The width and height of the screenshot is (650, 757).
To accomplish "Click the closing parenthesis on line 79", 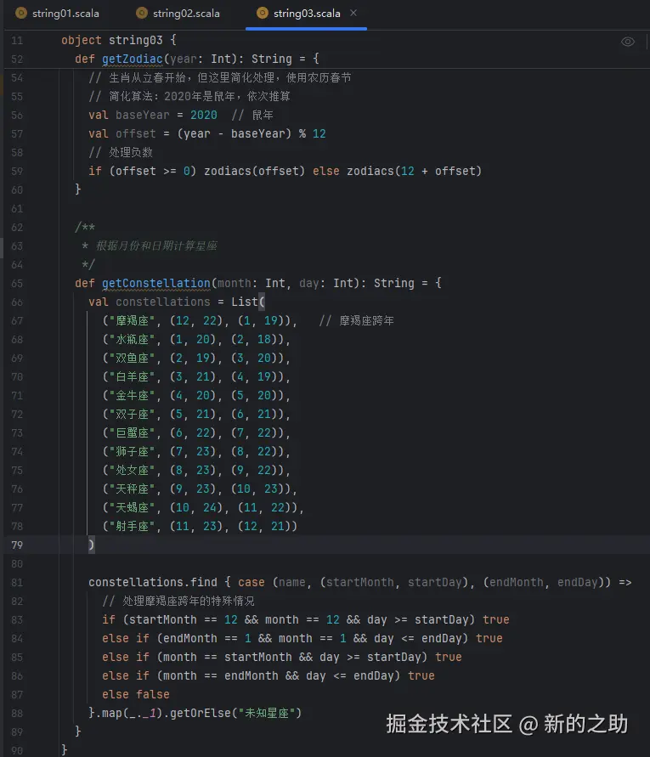I will click(x=91, y=545).
